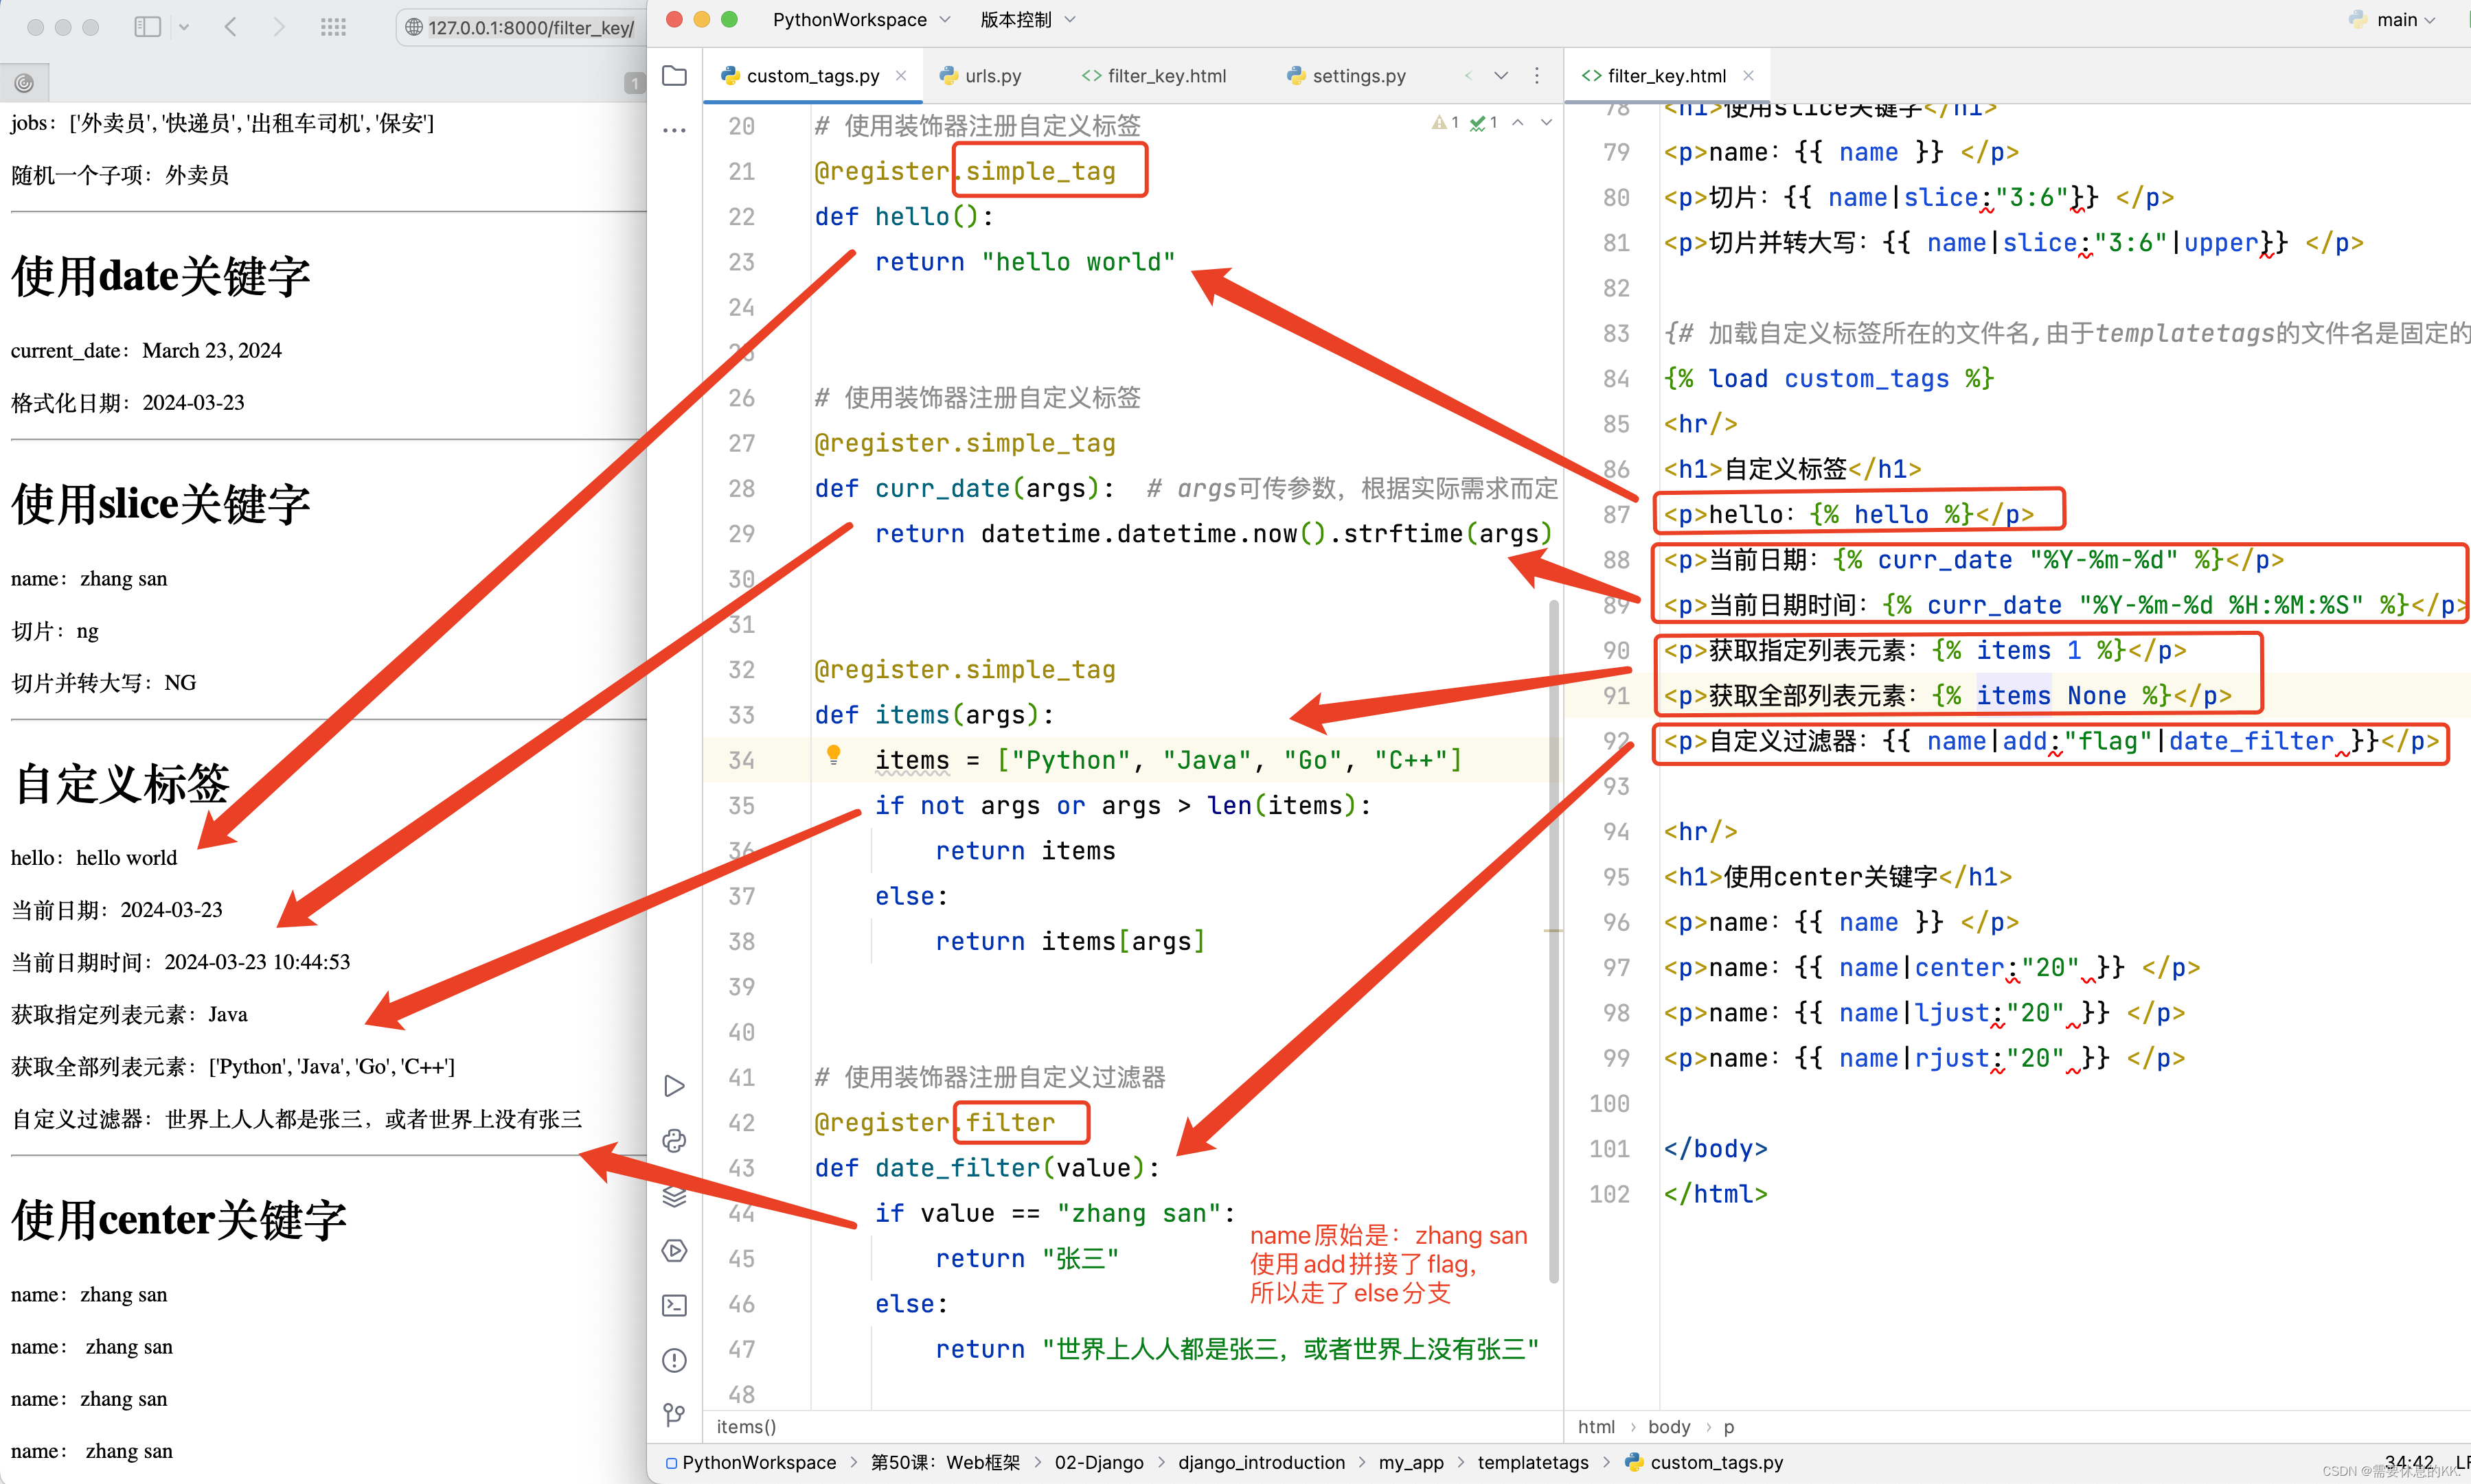Image resolution: width=2471 pixels, height=1484 pixels.
Task: Click '{% load custom_tags %}' line
Action: 1829,379
